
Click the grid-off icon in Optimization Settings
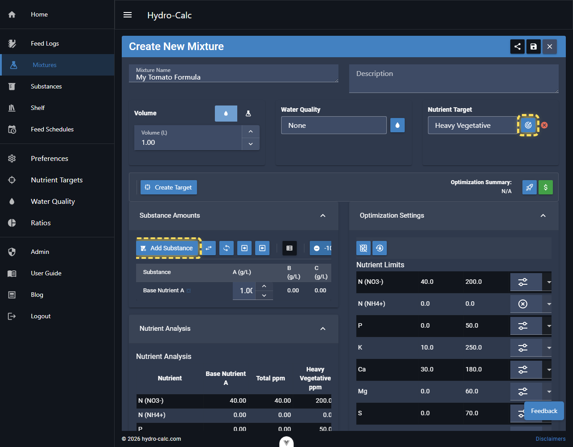pos(363,248)
